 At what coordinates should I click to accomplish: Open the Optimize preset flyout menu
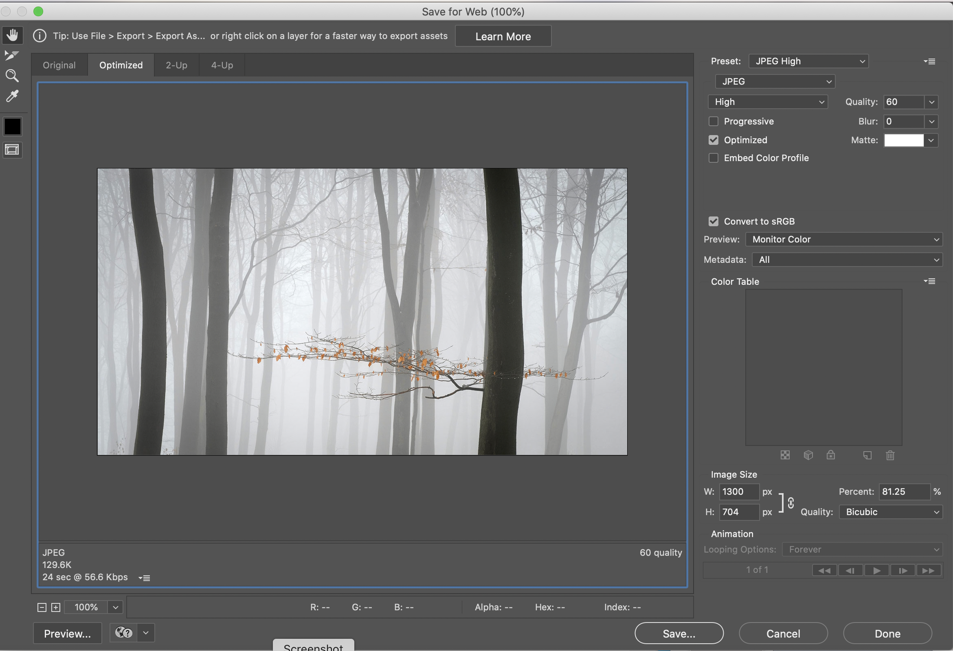929,61
